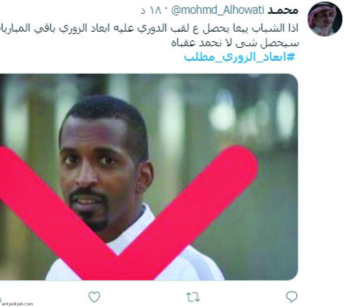344x307 pixels.
Task: Click the arriyadiyah.com watermark
Action: [16, 304]
